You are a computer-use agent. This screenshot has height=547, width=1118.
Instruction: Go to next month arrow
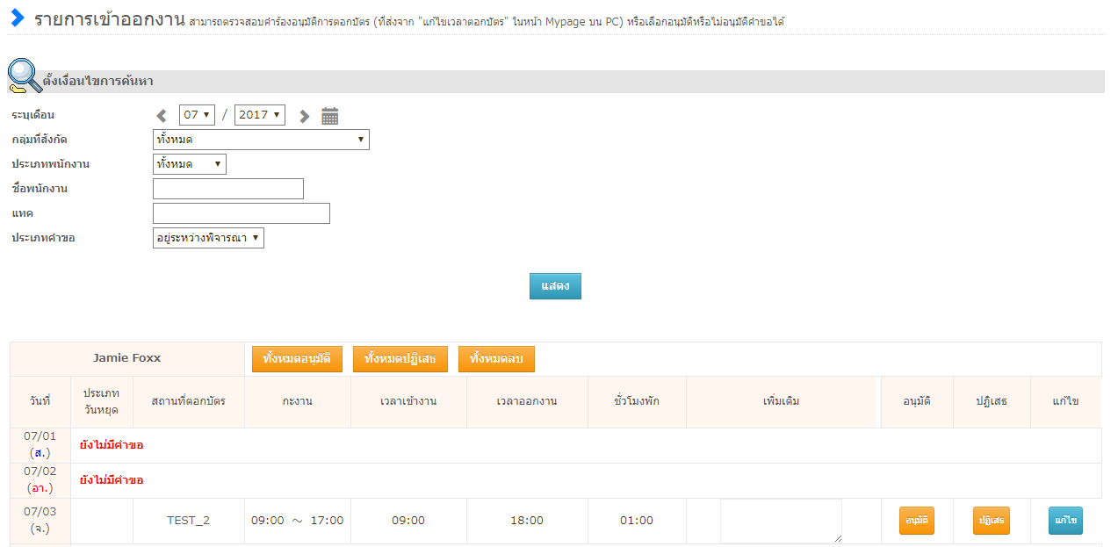[304, 116]
